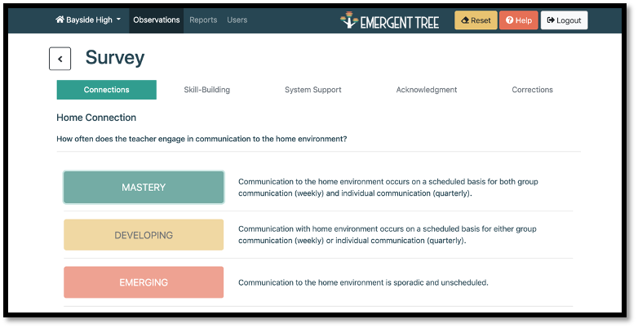Go to the Reports page
This screenshot has height=328, width=638.
[x=203, y=20]
